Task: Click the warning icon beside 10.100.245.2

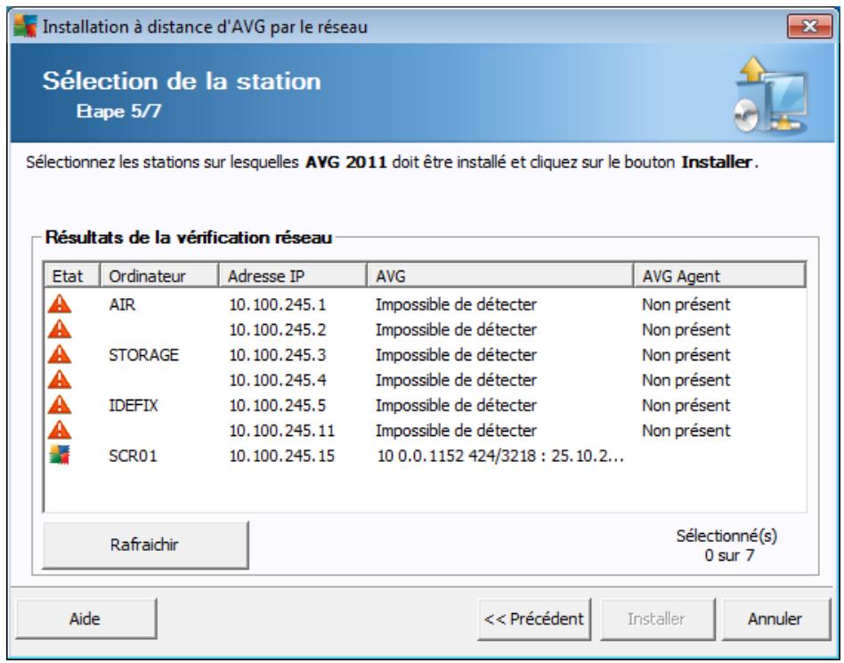Action: tap(60, 329)
